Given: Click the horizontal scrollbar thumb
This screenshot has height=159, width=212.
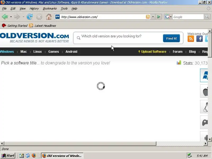Looking at the screenshot, I should pos(80,143).
